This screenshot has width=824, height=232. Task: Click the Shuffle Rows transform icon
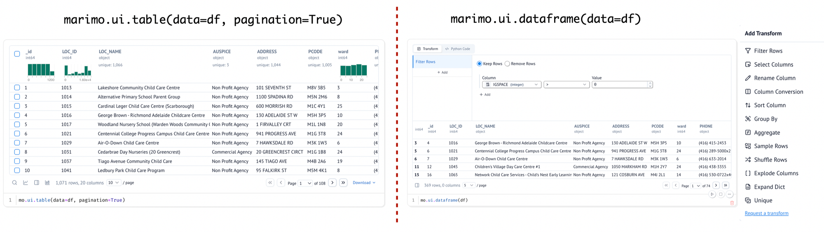pos(748,159)
